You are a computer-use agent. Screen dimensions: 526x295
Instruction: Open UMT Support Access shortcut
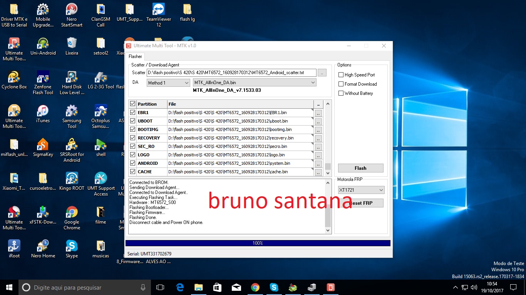point(101,184)
